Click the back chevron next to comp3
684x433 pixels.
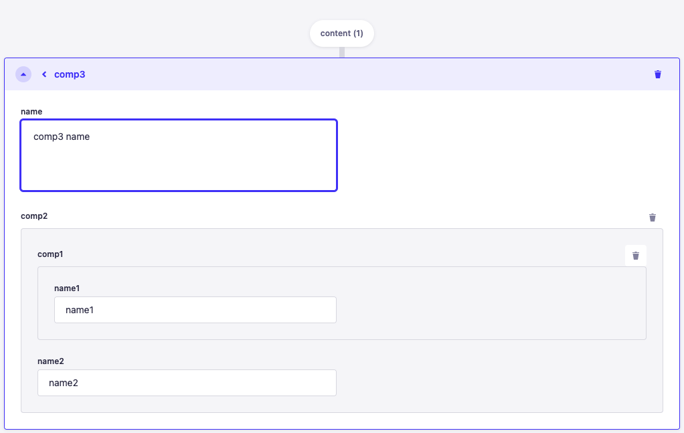44,74
